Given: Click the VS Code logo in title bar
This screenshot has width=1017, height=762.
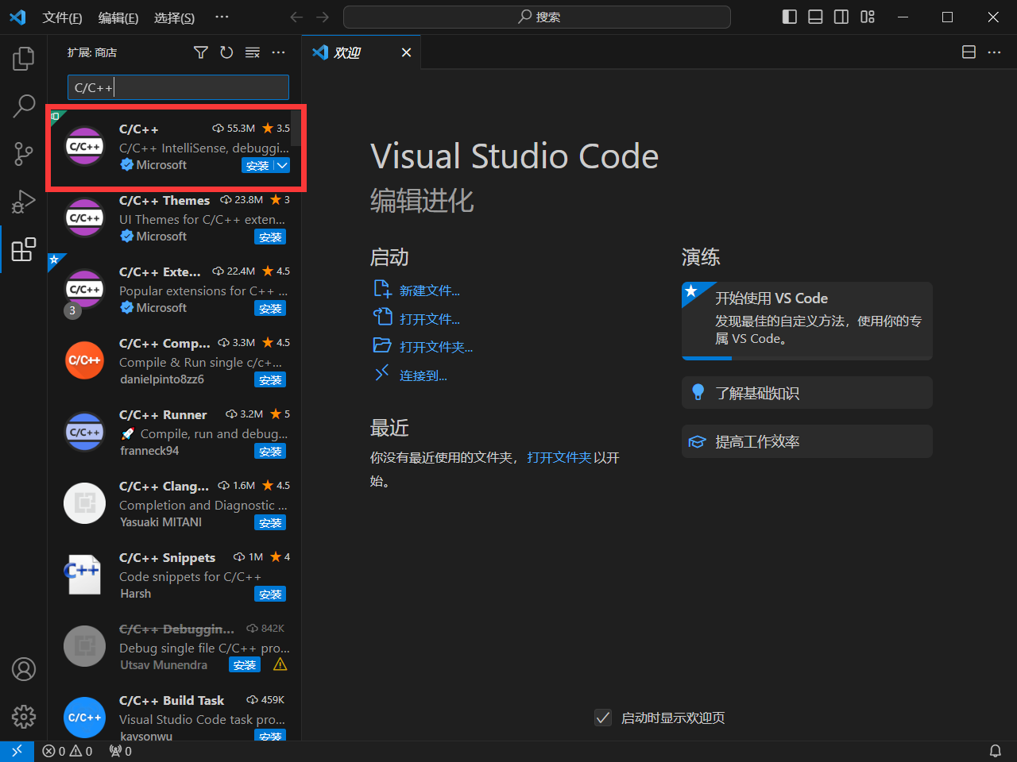Looking at the screenshot, I should tap(17, 17).
